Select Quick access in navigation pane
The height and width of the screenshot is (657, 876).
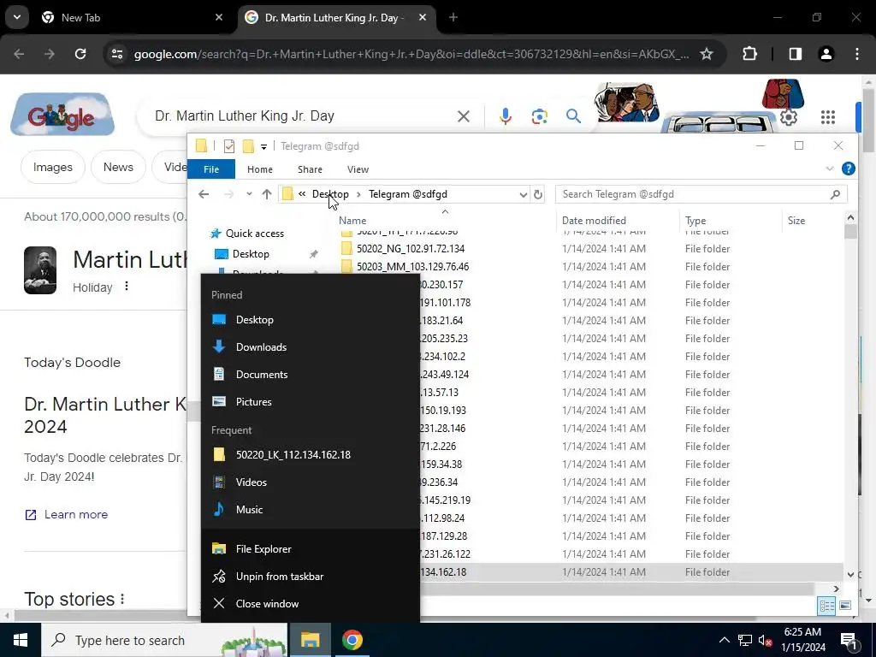pyautogui.click(x=255, y=234)
